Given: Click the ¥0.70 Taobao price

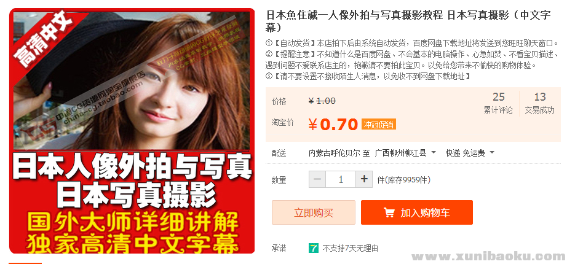Looking at the screenshot, I should 333,124.
